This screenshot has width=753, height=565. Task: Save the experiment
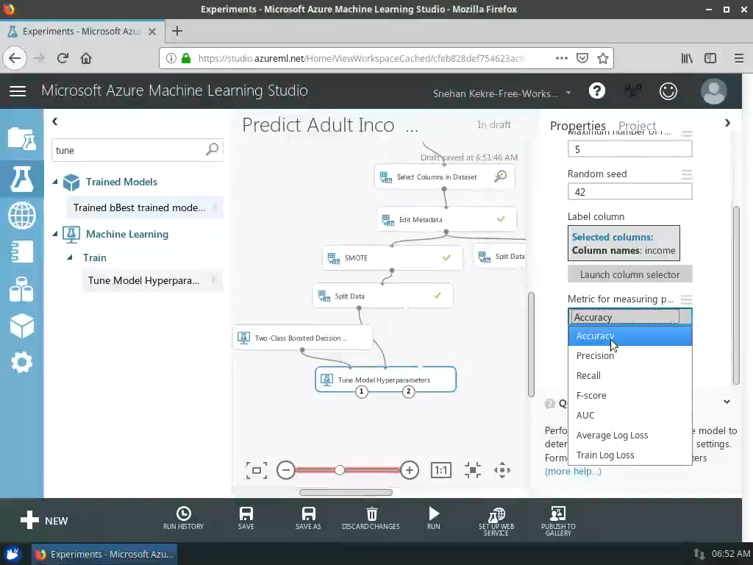[246, 518]
